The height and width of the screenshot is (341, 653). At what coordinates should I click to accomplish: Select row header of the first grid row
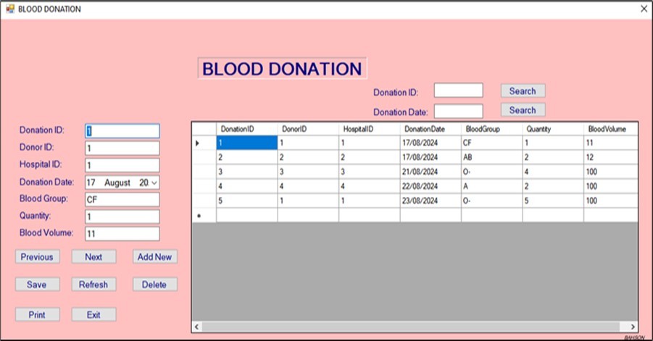(x=203, y=143)
